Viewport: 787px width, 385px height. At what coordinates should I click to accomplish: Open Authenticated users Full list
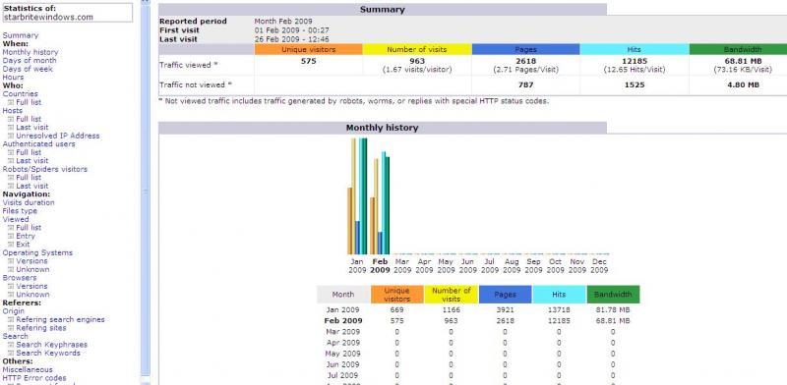pyautogui.click(x=29, y=152)
